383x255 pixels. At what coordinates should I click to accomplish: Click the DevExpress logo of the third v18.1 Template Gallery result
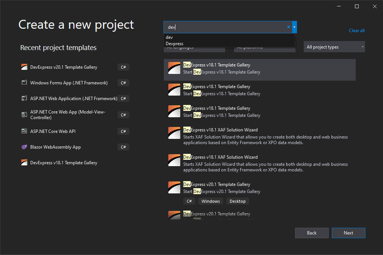coord(174,111)
